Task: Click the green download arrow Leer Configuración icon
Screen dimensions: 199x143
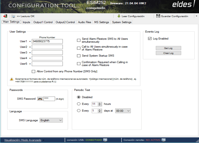Action: click(x=119, y=16)
